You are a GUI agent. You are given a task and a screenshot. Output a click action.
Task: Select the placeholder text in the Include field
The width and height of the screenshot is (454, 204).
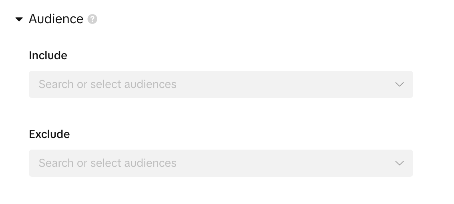point(107,84)
